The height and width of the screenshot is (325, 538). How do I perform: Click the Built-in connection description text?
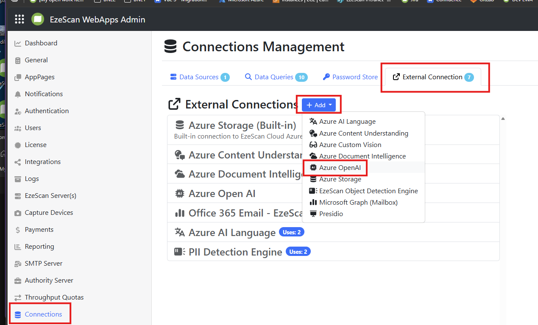(238, 136)
